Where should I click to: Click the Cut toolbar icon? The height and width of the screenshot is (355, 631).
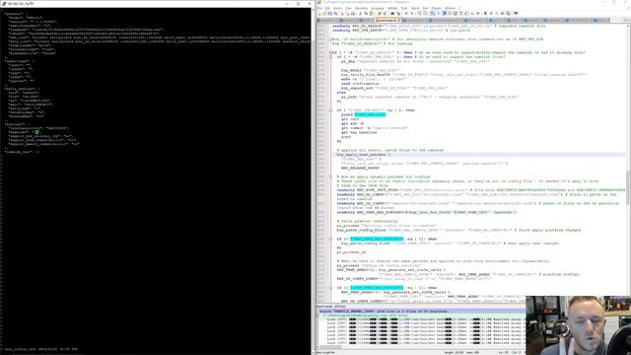click(x=360, y=13)
